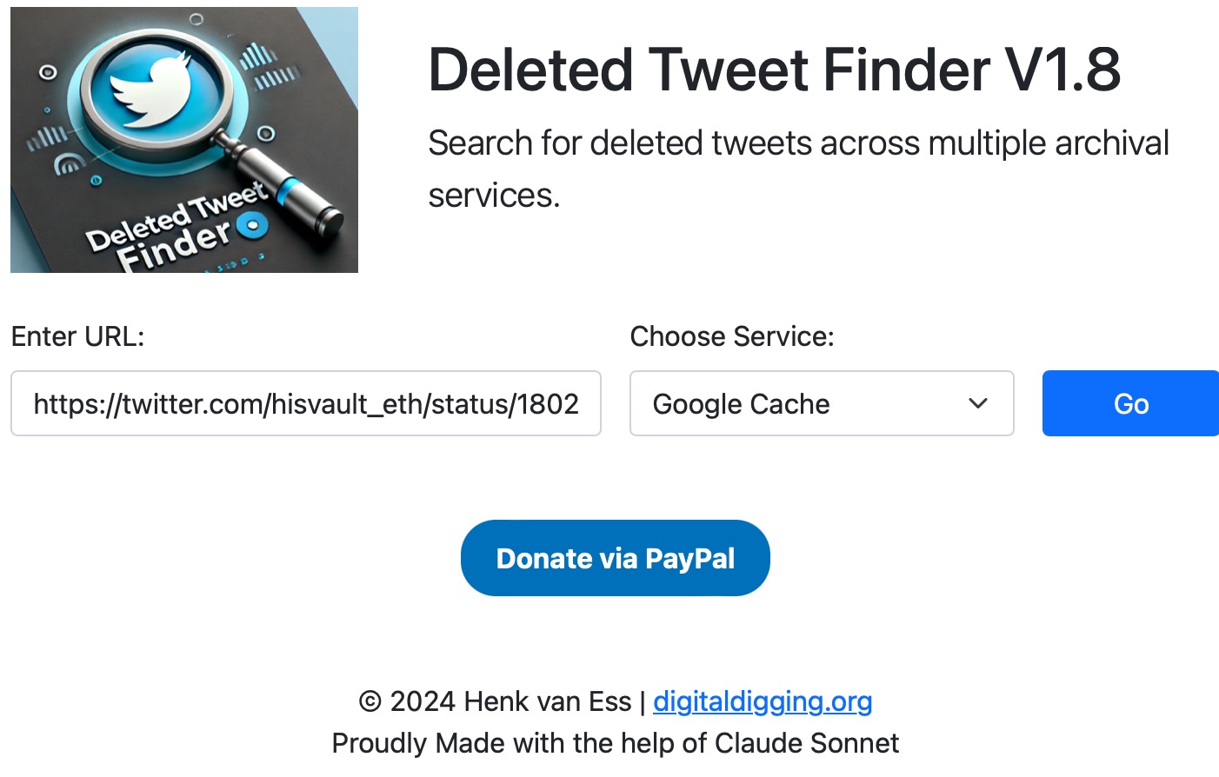Click the twitter.com URL text in the input
This screenshot has width=1219, height=777.
(305, 403)
